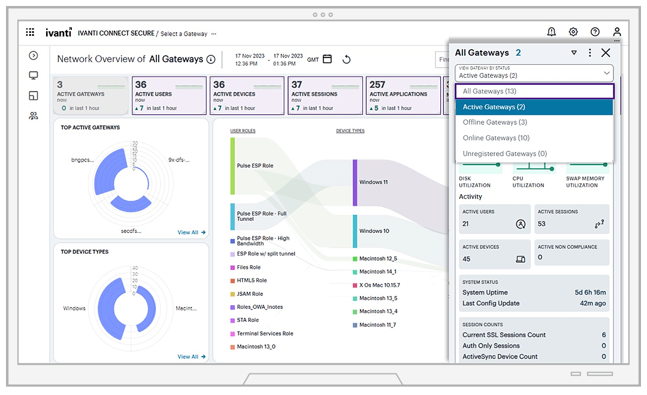The height and width of the screenshot is (395, 647).
Task: Click the Swap Memory Utilization chart
Action: tap(588, 168)
